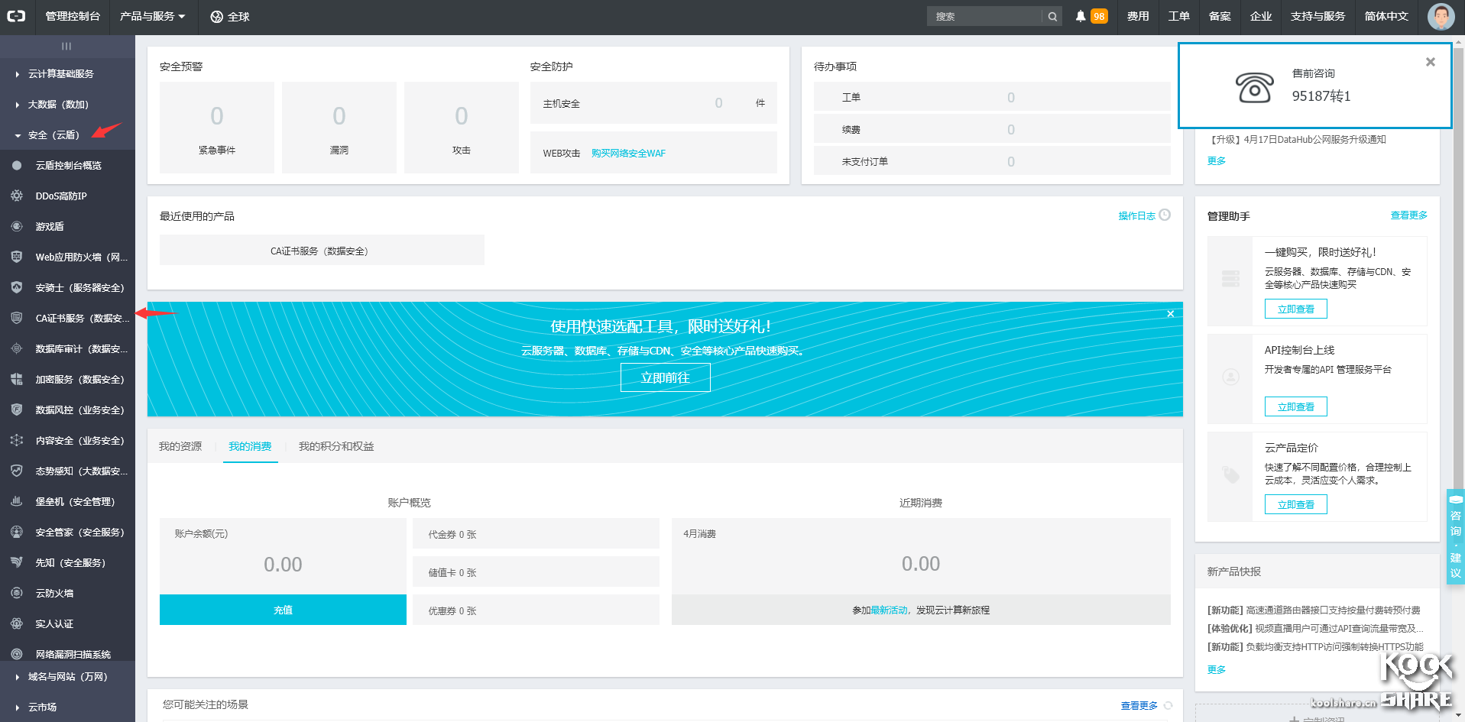This screenshot has height=722, width=1465.
Task: Open 工单 from the top menu
Action: (1178, 16)
